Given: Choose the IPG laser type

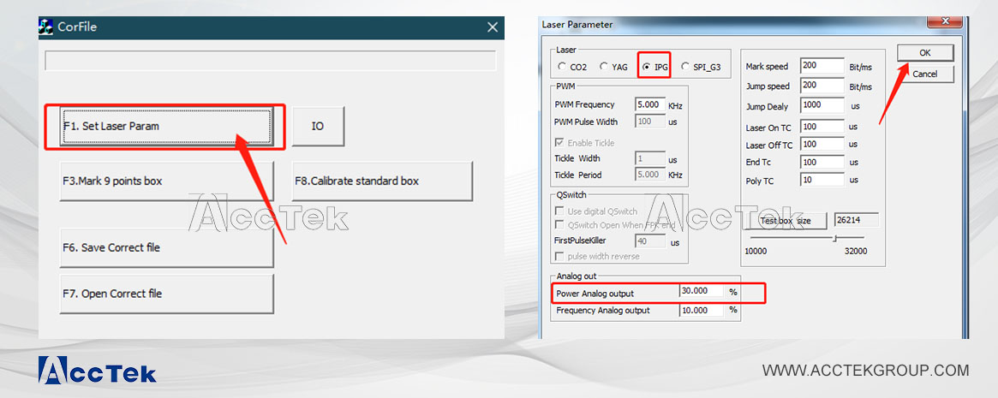Looking at the screenshot, I should tap(647, 67).
